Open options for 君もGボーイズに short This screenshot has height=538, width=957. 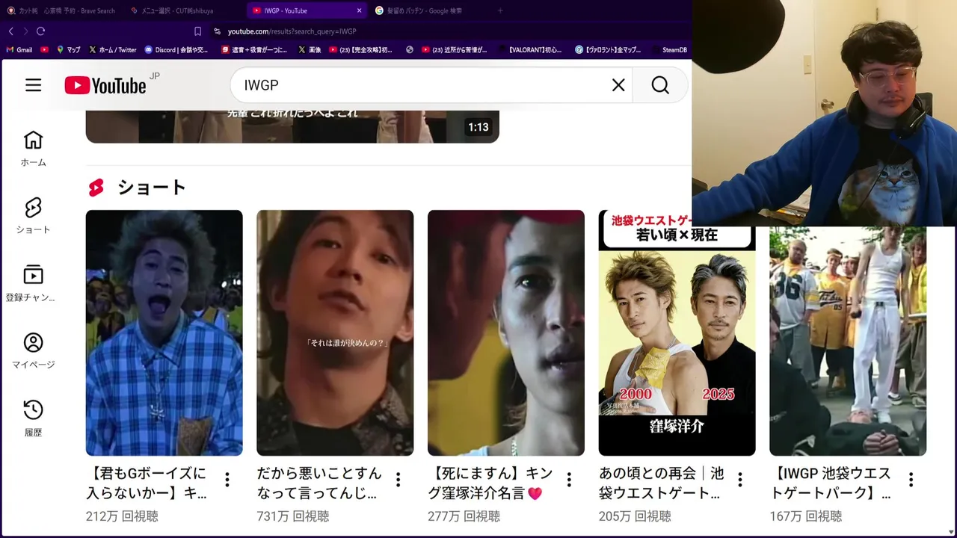point(227,480)
